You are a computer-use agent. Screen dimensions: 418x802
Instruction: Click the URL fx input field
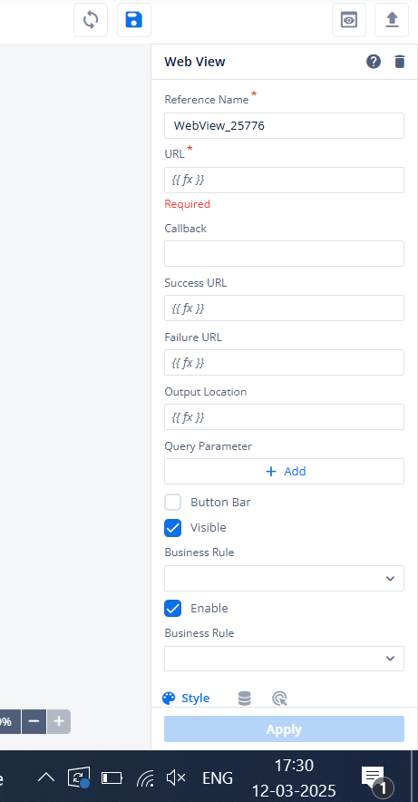(284, 180)
